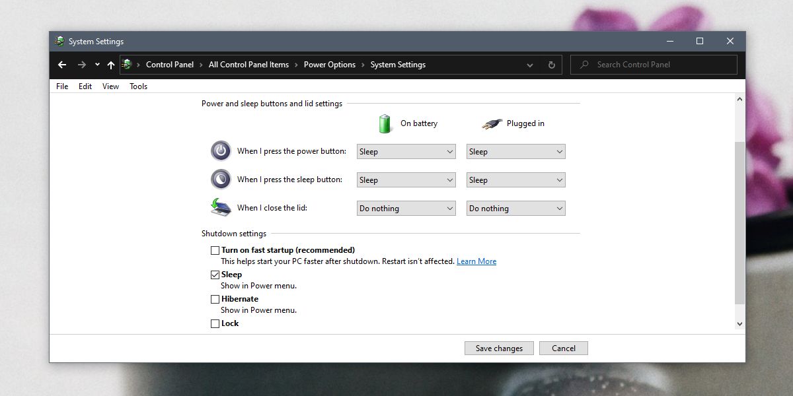Viewport: 793px width, 396px height.
Task: Click the search magnifier icon
Action: (x=584, y=65)
